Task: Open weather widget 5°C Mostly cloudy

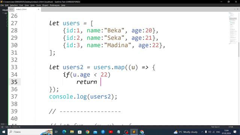Action: pos(186,132)
